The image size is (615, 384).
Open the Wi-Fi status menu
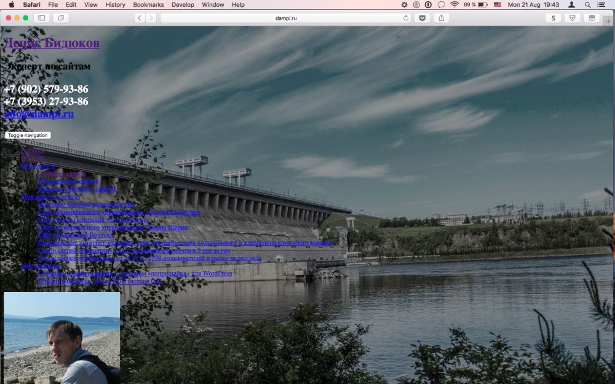(x=454, y=5)
